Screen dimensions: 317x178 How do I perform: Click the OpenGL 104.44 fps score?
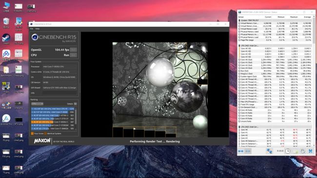point(62,50)
